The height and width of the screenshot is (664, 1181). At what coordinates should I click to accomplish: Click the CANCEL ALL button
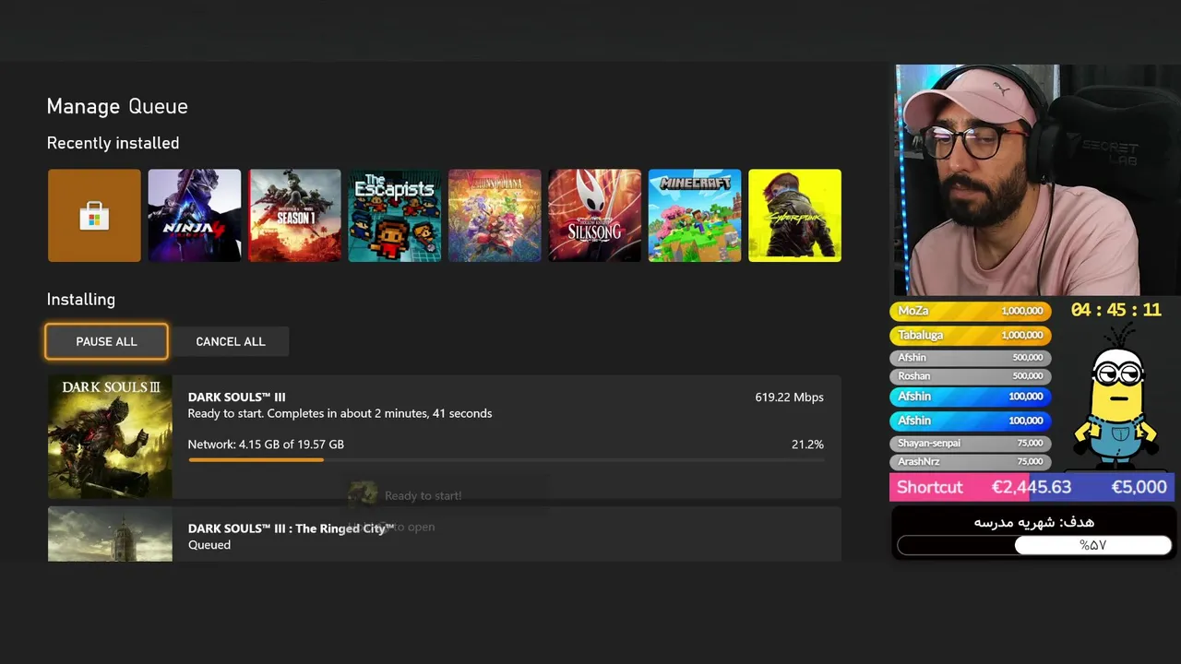point(231,341)
